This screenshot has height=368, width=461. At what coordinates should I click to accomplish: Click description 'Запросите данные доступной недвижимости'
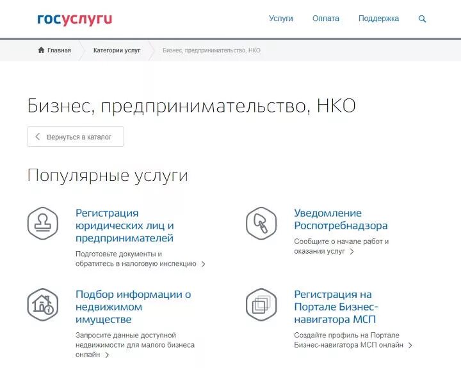135,345
